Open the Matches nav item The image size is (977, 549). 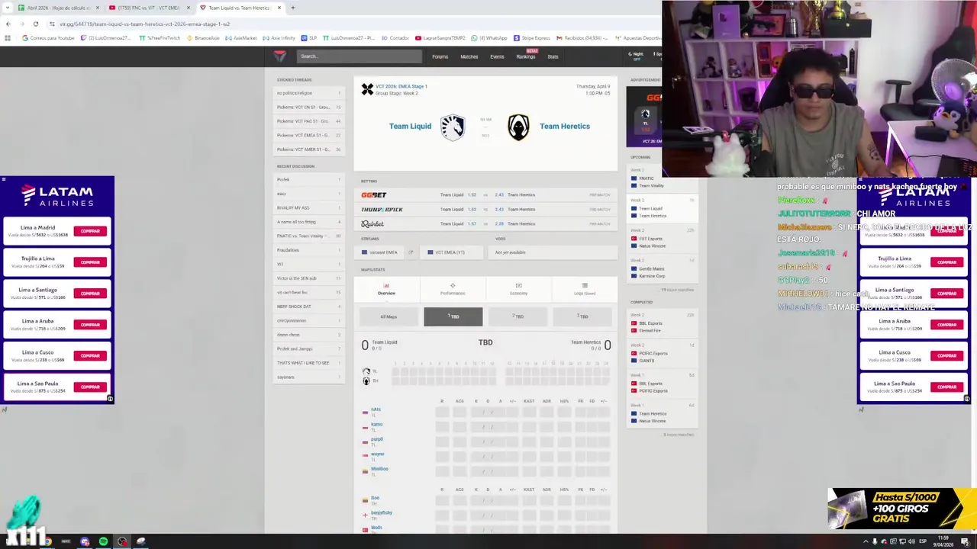point(469,56)
